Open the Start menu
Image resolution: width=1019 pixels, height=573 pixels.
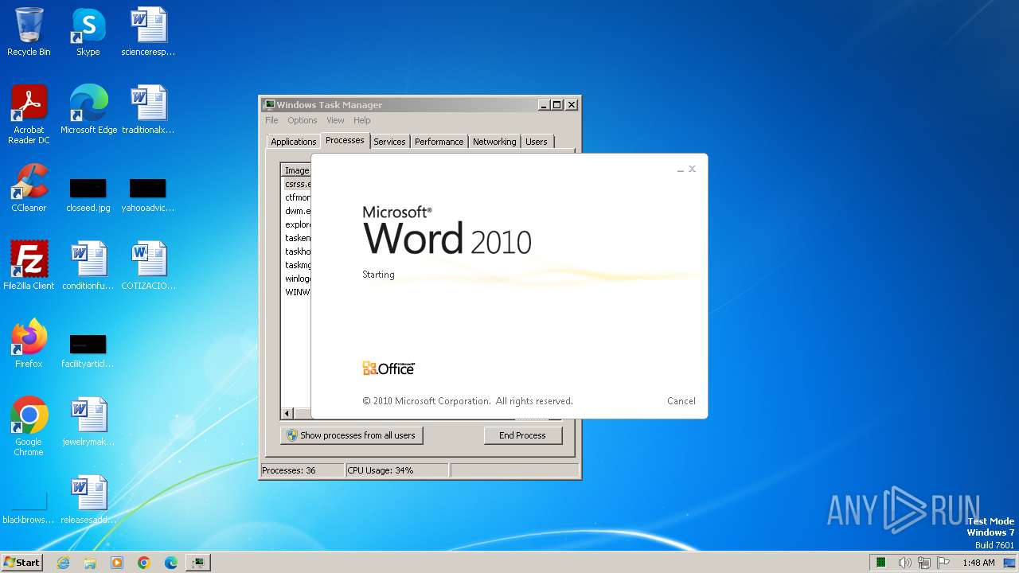coord(21,563)
